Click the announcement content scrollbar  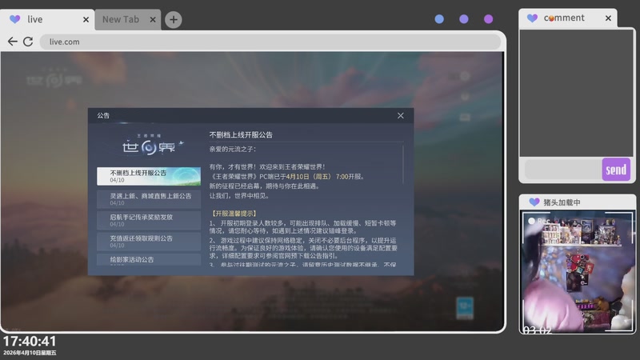pyautogui.click(x=403, y=165)
